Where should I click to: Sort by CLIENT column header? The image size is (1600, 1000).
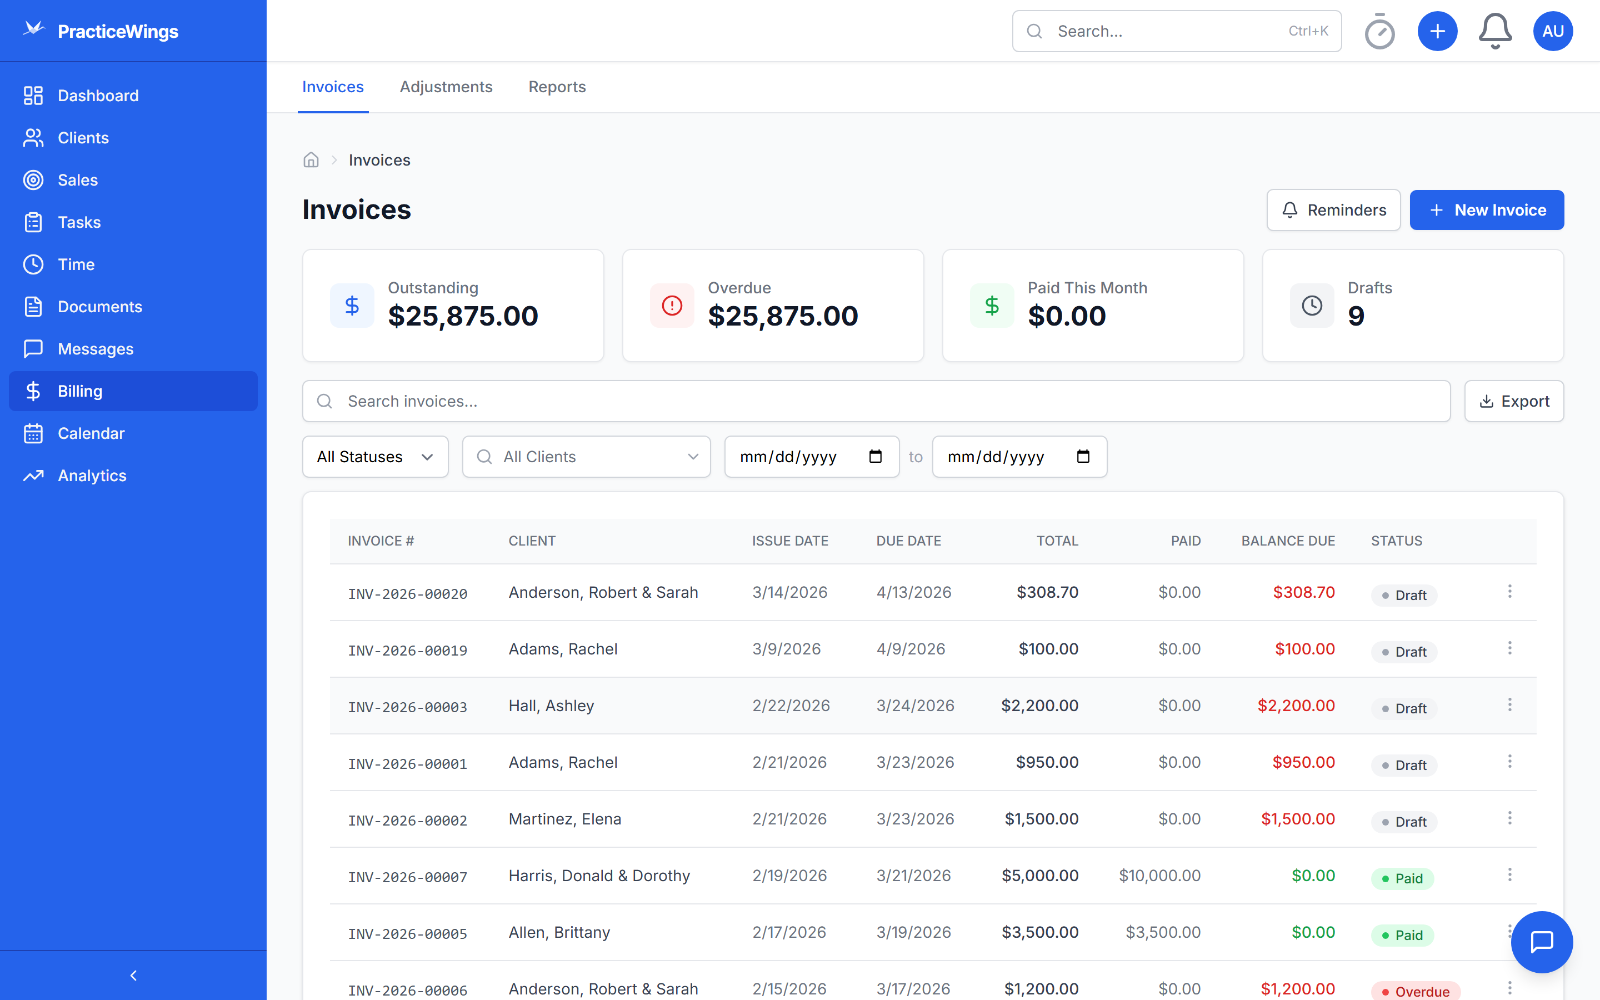[x=532, y=541]
